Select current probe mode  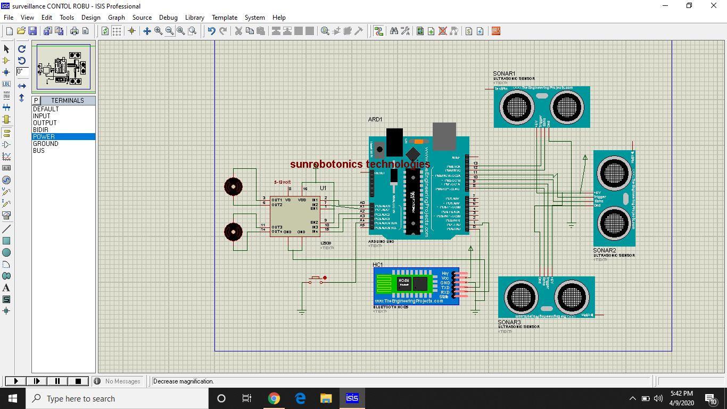[x=6, y=203]
